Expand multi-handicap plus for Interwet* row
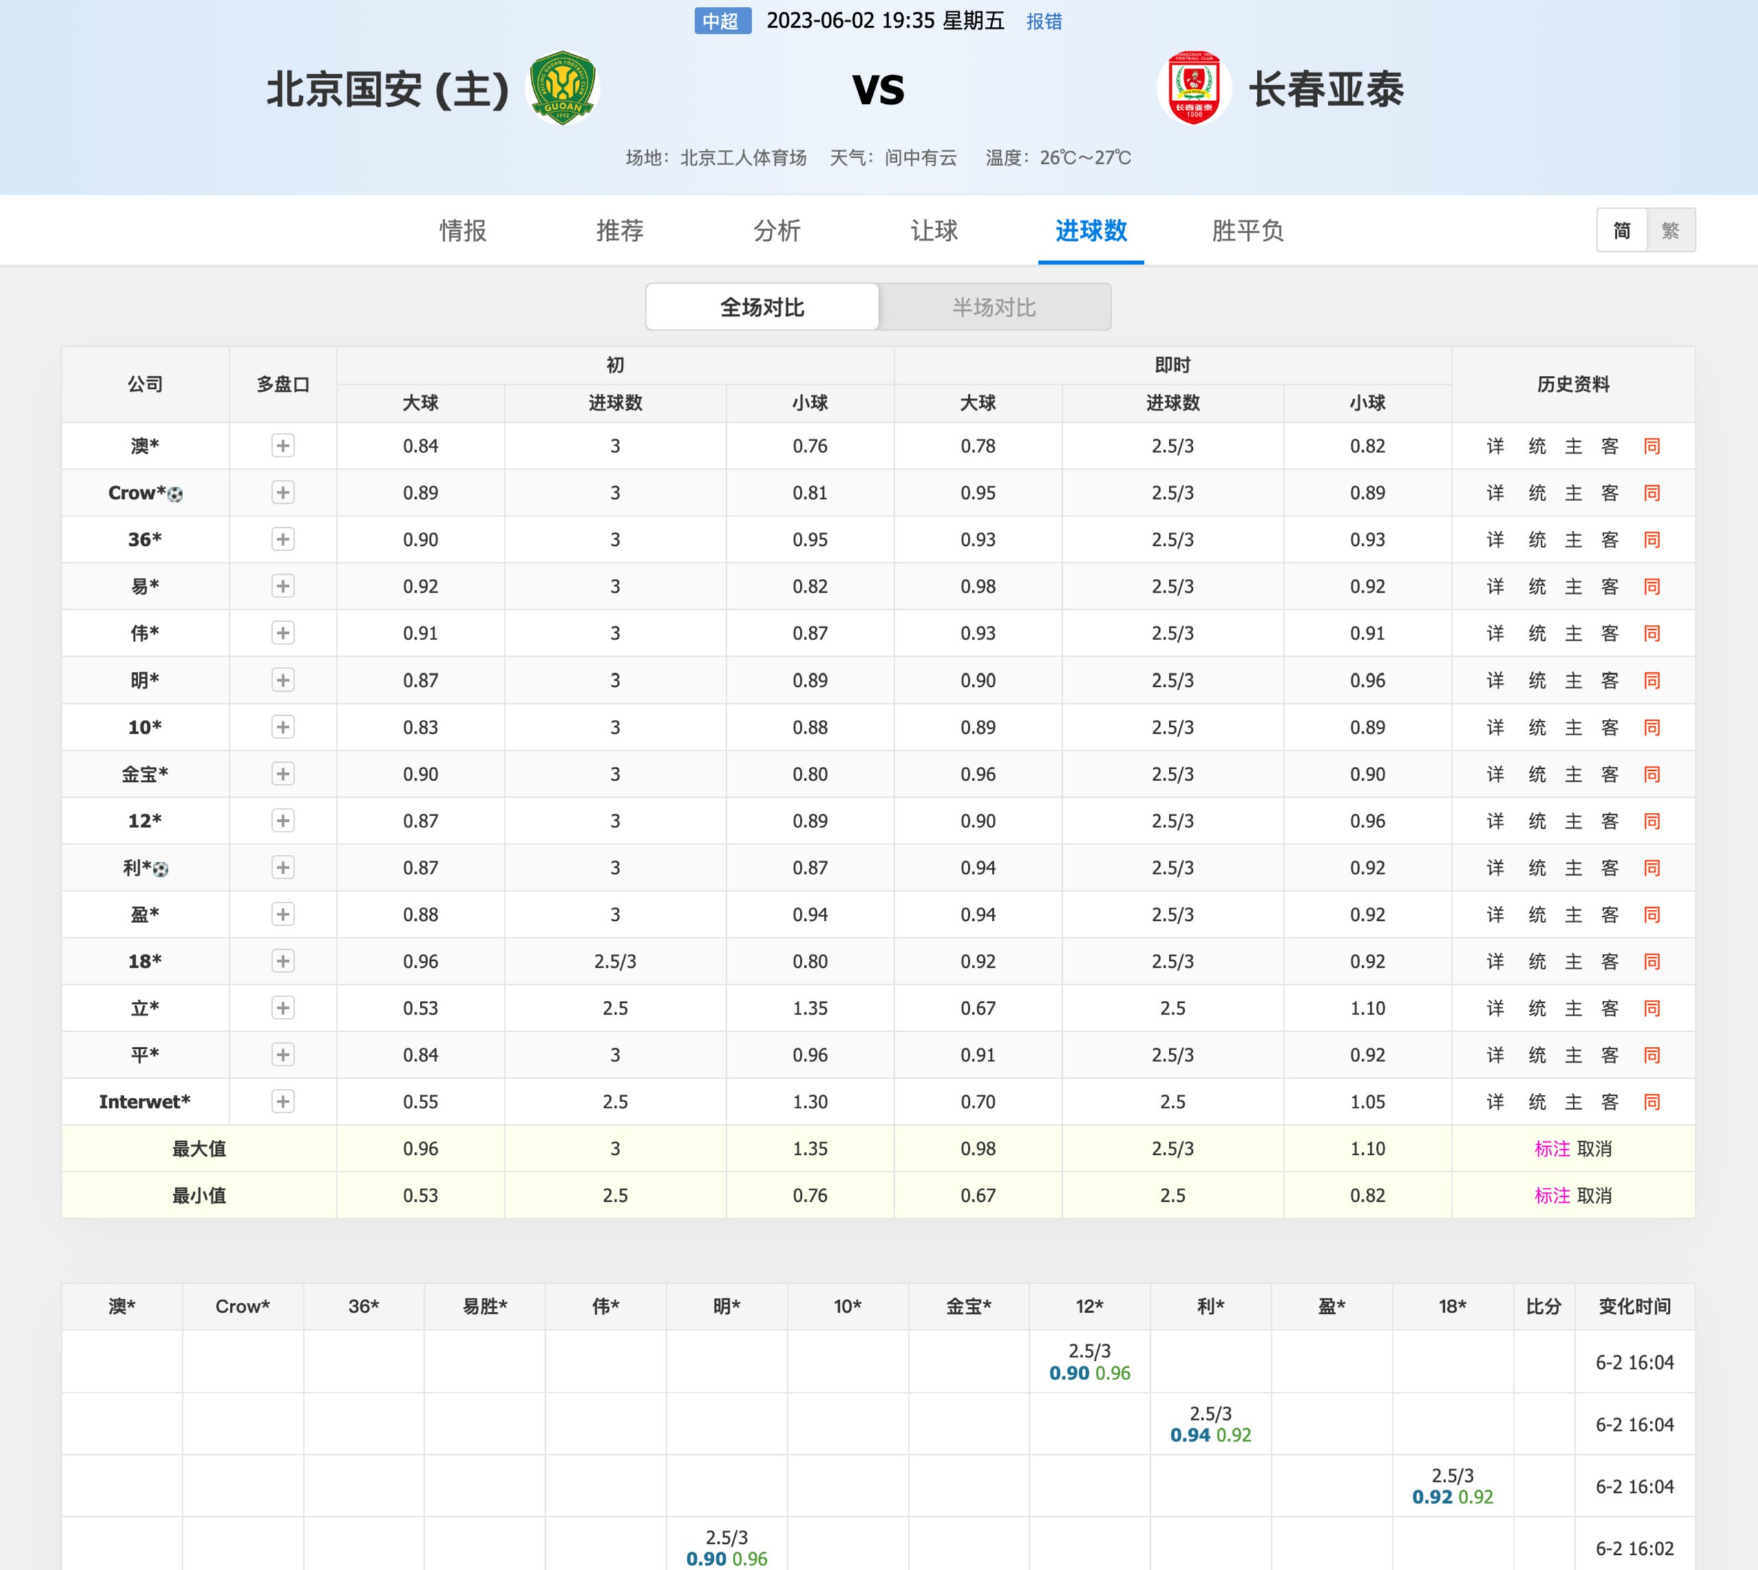Viewport: 1758px width, 1570px height. click(x=283, y=1101)
